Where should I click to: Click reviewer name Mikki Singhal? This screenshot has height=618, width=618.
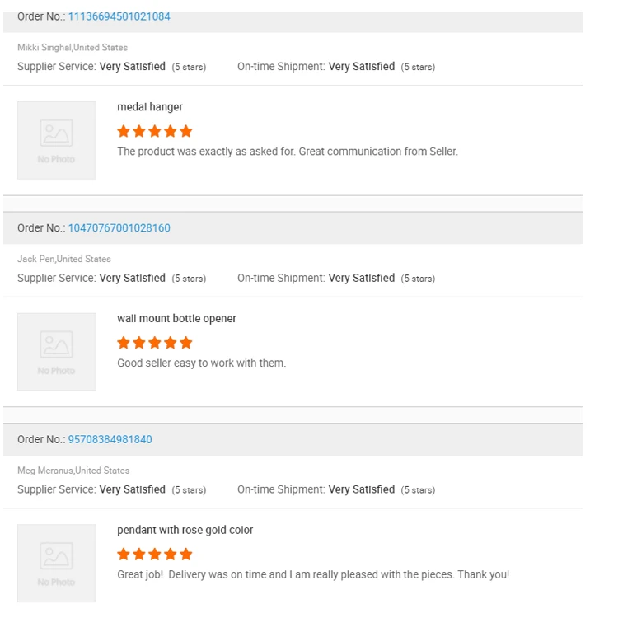pos(44,48)
